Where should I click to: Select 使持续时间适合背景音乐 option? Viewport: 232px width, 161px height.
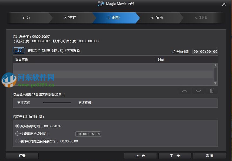[17, 141]
